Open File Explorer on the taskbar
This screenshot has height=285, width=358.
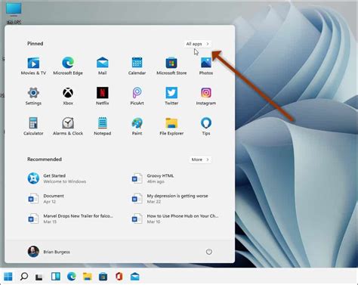[88, 277]
